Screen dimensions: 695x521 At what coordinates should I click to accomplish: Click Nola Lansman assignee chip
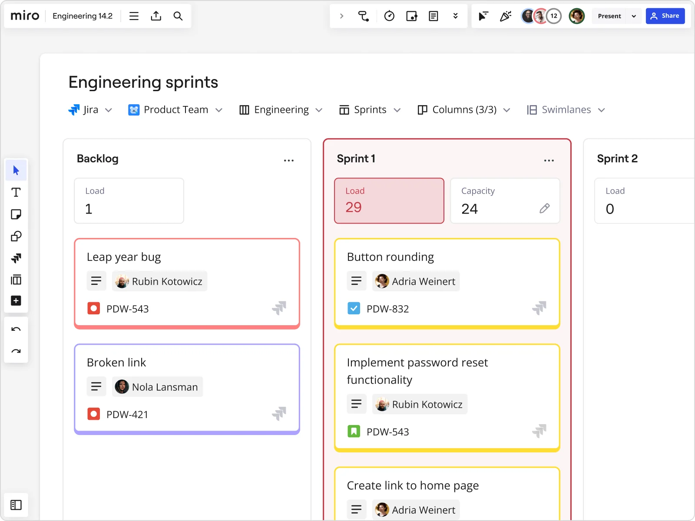click(157, 386)
